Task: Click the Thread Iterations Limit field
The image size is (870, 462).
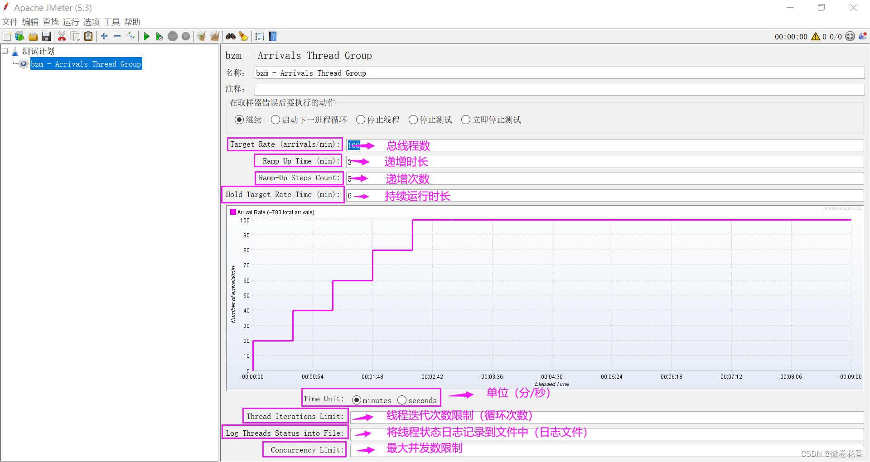Action: [x=607, y=417]
